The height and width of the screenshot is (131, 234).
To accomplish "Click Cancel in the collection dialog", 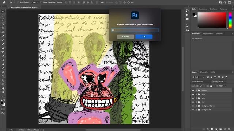I will 125,36.
